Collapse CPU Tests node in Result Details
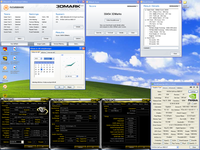Viewport: 200px width, 150px height. (145, 20)
